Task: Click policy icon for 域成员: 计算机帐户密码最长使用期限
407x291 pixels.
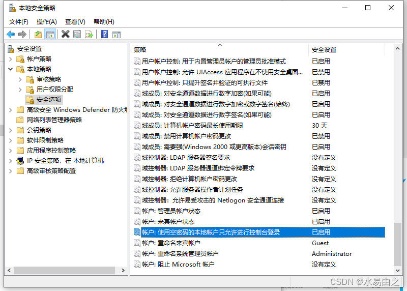Action: coord(137,125)
